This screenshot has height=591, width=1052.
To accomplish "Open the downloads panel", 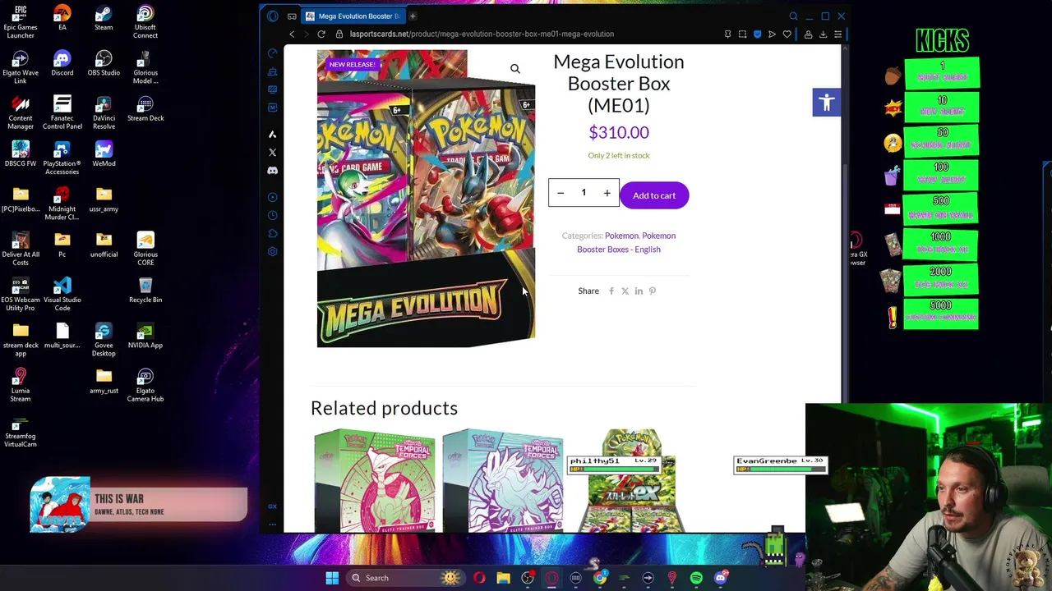I will point(823,34).
